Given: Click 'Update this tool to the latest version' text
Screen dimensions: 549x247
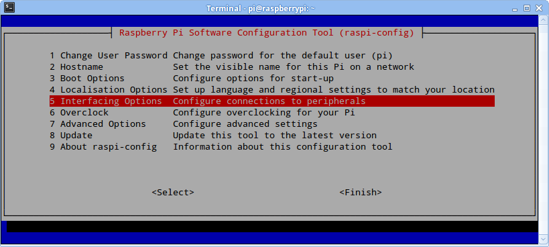Looking at the screenshot, I should click(x=275, y=135).
